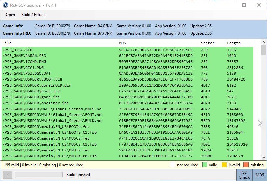Viewport: 267px width, 181px height.
Task: Click the orange missing legend swatch
Action: pos(246,165)
